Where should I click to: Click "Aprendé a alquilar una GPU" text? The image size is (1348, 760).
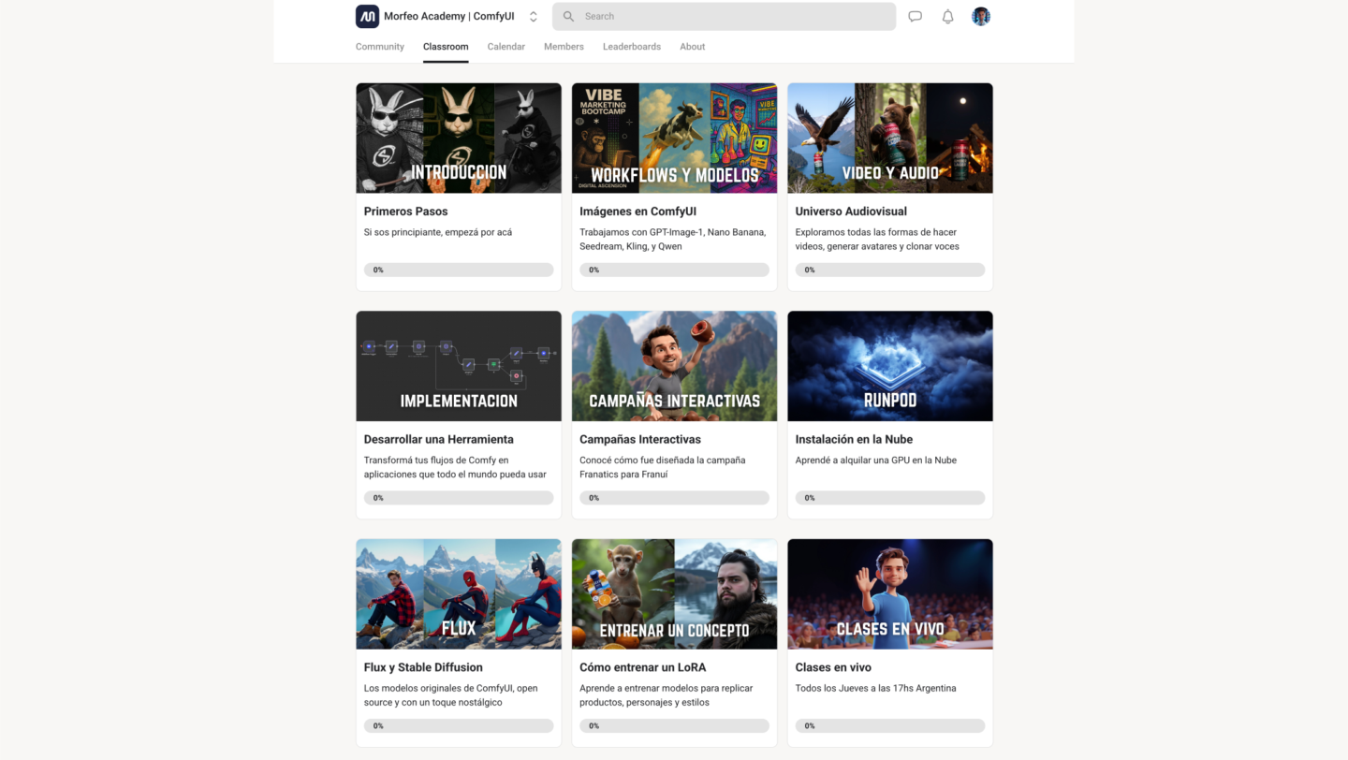(876, 460)
